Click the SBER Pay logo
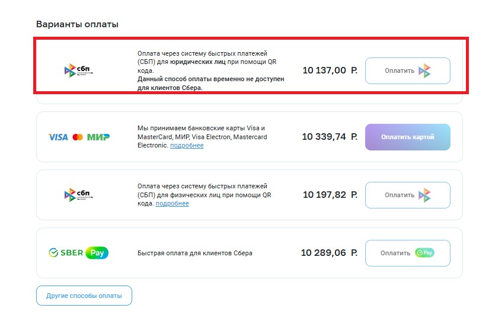The width and height of the screenshot is (492, 324). [79, 253]
